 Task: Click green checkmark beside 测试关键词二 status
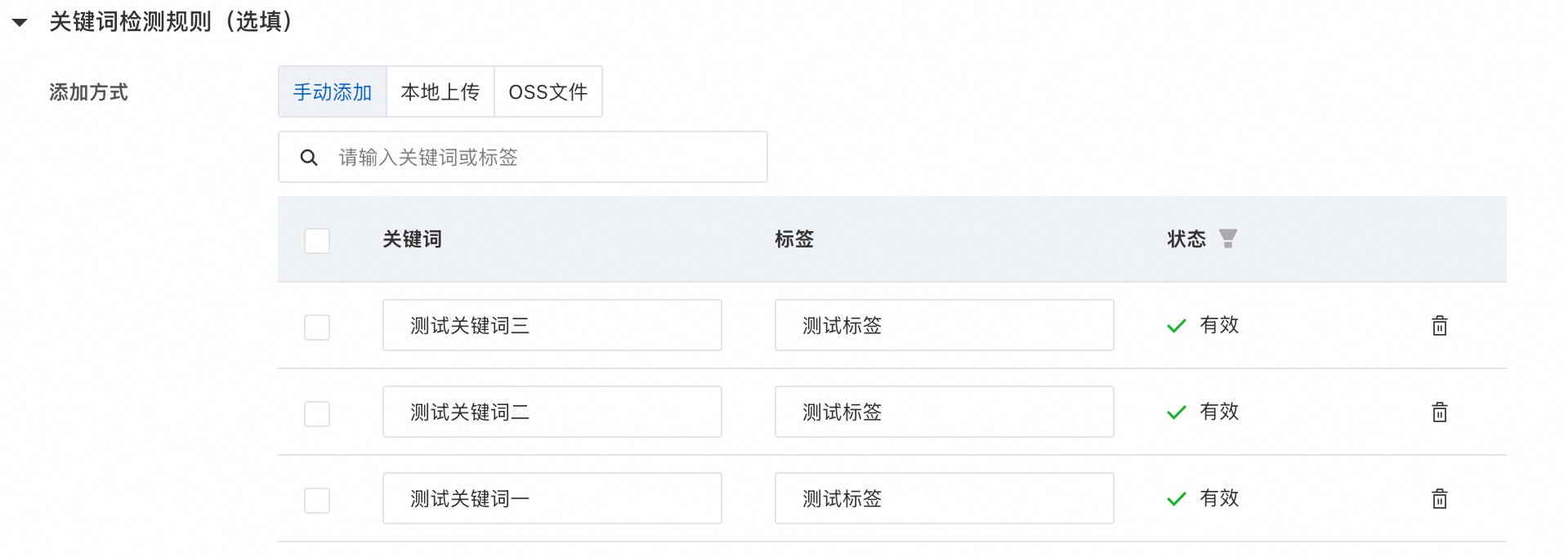point(1176,412)
